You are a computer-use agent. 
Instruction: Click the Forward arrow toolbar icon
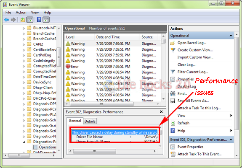(x=13, y=20)
